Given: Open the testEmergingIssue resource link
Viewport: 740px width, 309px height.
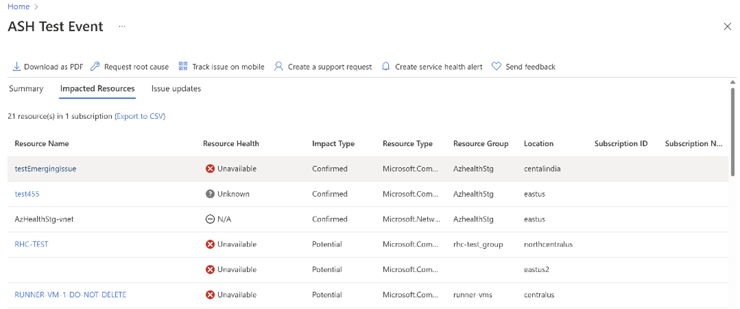Looking at the screenshot, I should [x=45, y=169].
